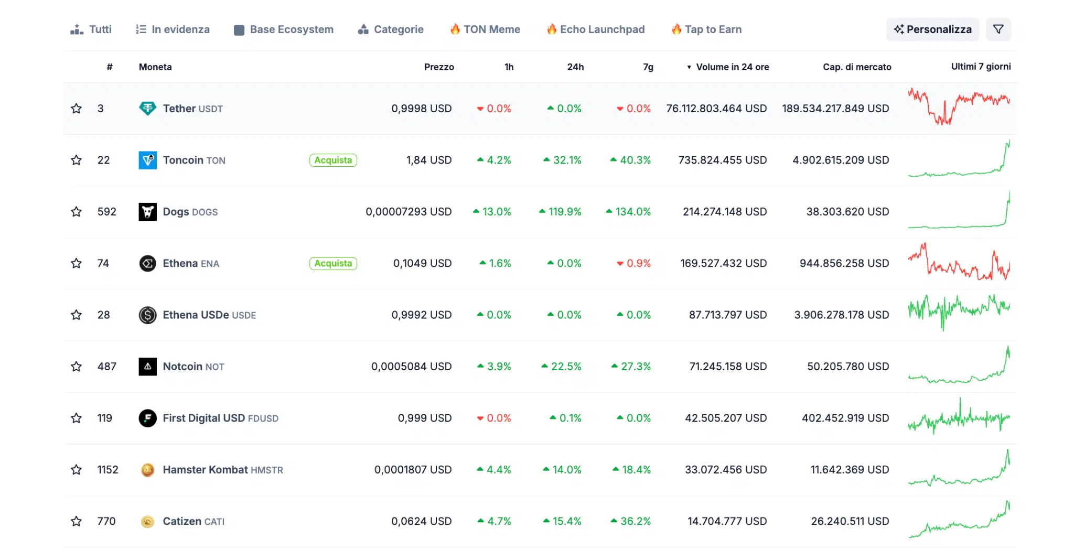The image size is (1074, 548).
Task: Open Toncoin's 7-day sparkline chart
Action: (x=959, y=158)
